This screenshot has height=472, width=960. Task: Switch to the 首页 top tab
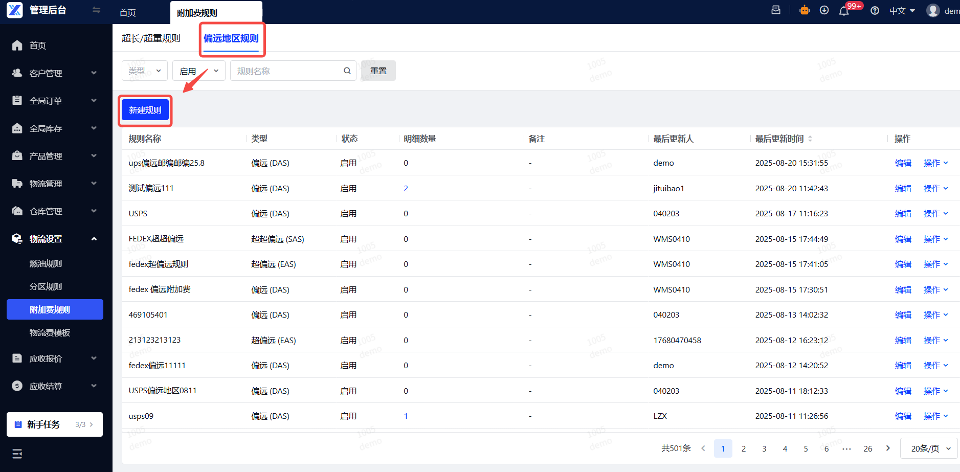[x=127, y=13]
